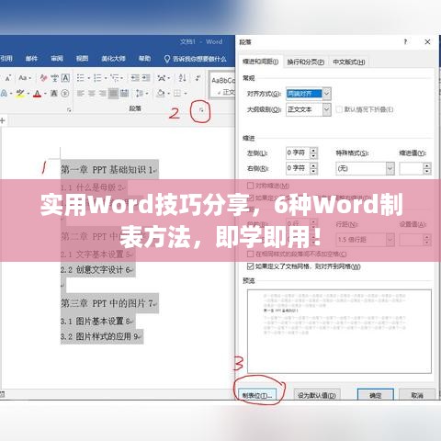
Task: Click the Sort A-Z icon
Action: click(x=182, y=78)
